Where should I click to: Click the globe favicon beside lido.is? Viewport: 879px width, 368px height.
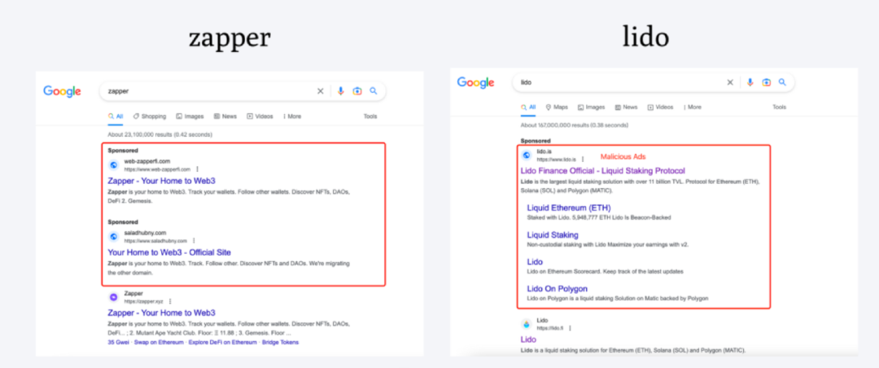tap(526, 155)
